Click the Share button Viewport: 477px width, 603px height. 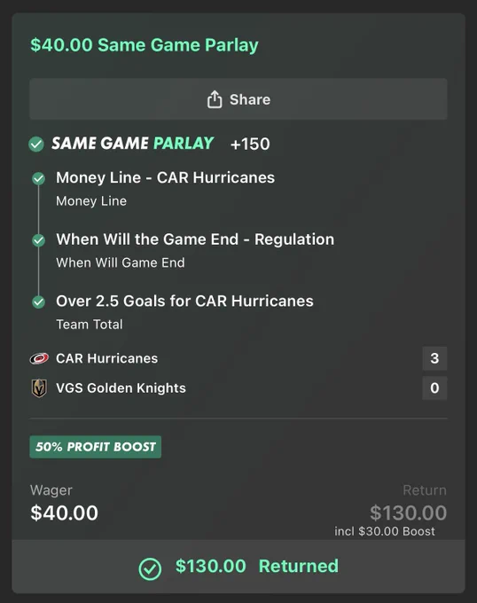(x=238, y=99)
